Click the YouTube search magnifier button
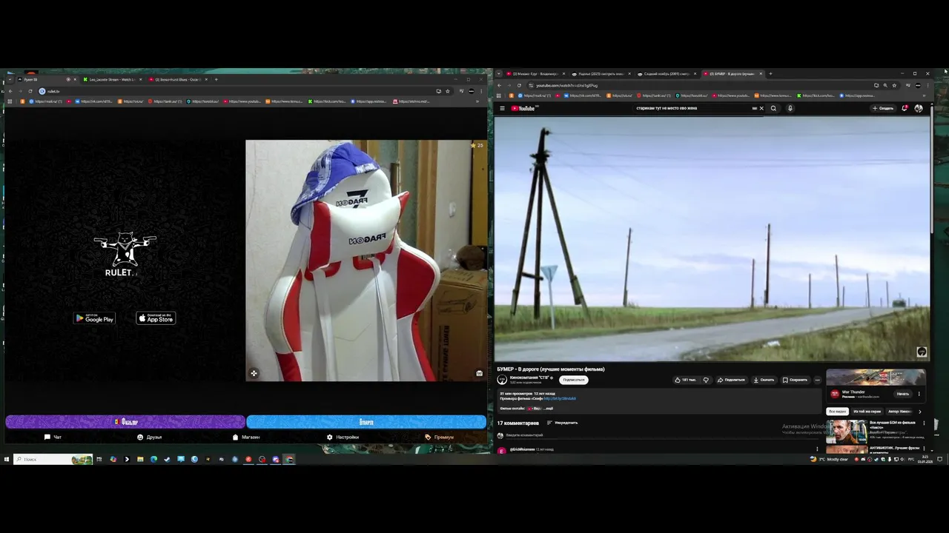The image size is (949, 533). coord(773,108)
